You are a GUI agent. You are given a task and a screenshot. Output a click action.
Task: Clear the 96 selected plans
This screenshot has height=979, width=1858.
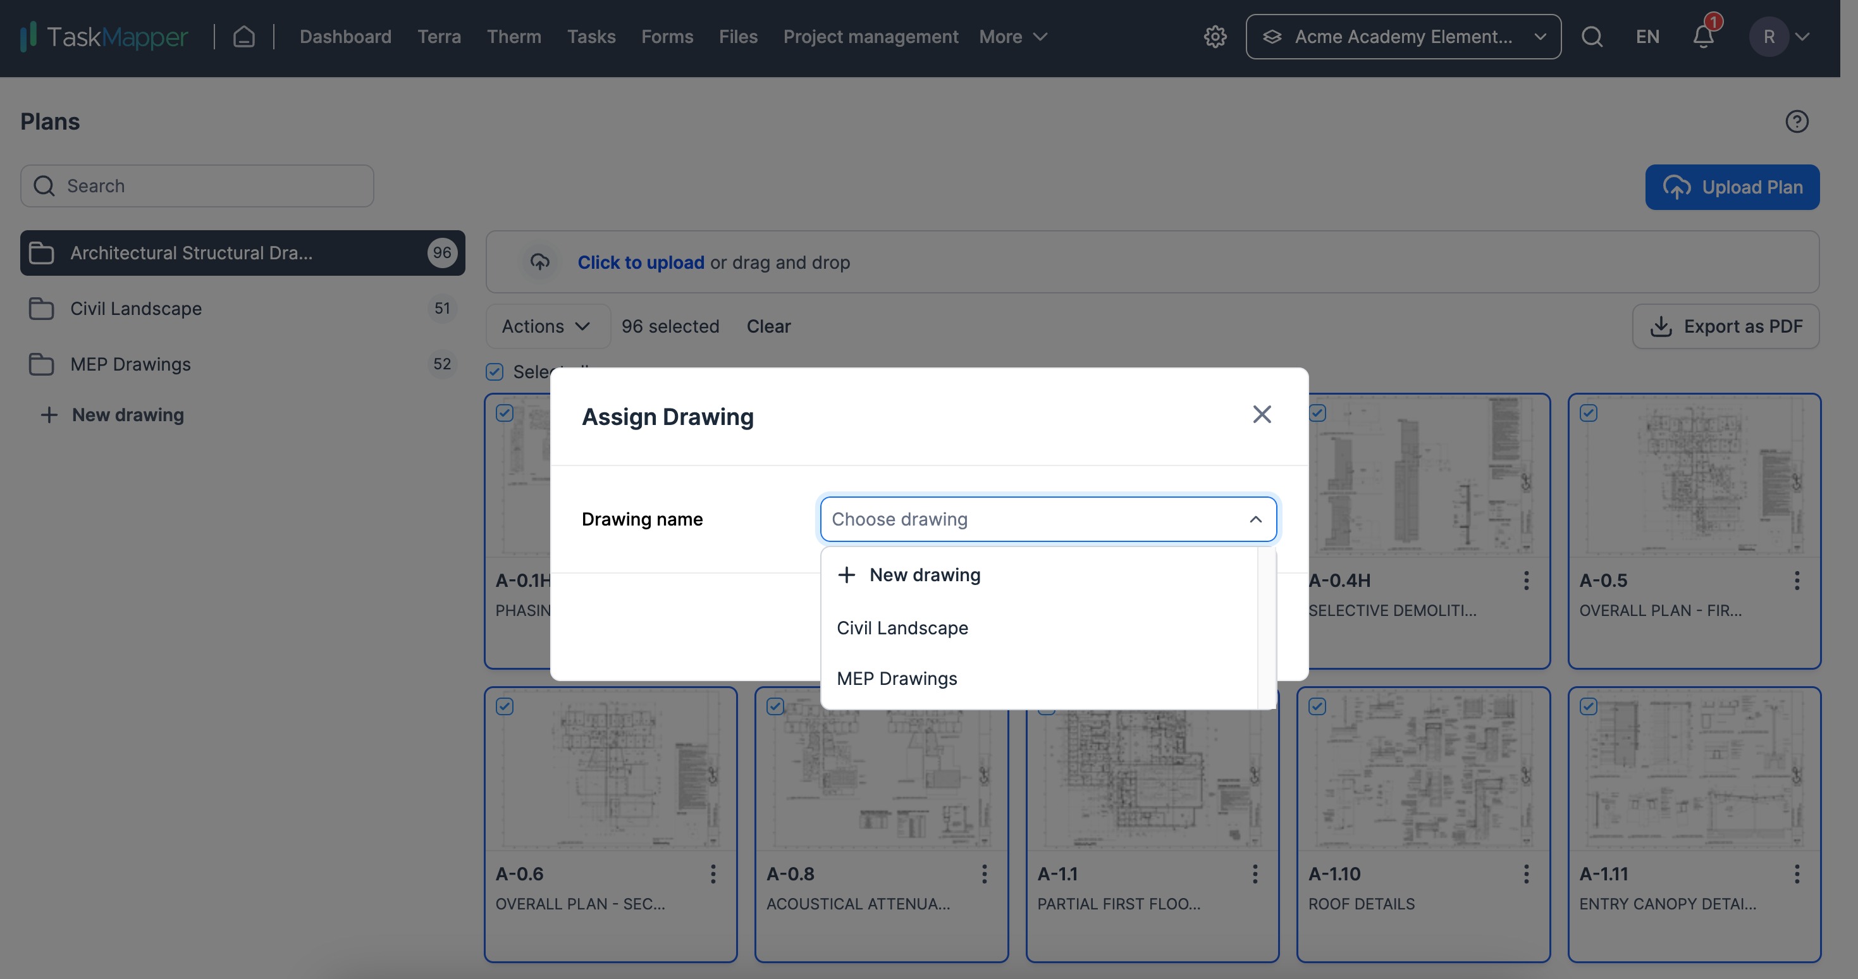(x=768, y=326)
